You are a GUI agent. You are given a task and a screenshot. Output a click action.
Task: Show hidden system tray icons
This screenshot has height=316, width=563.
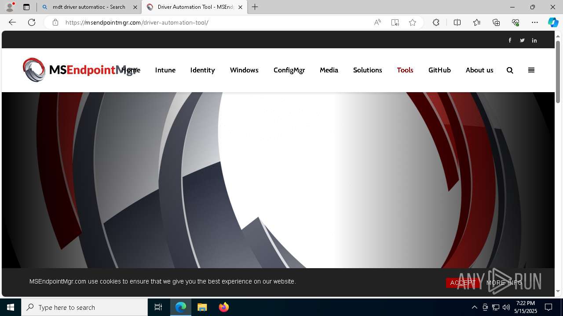click(x=474, y=307)
